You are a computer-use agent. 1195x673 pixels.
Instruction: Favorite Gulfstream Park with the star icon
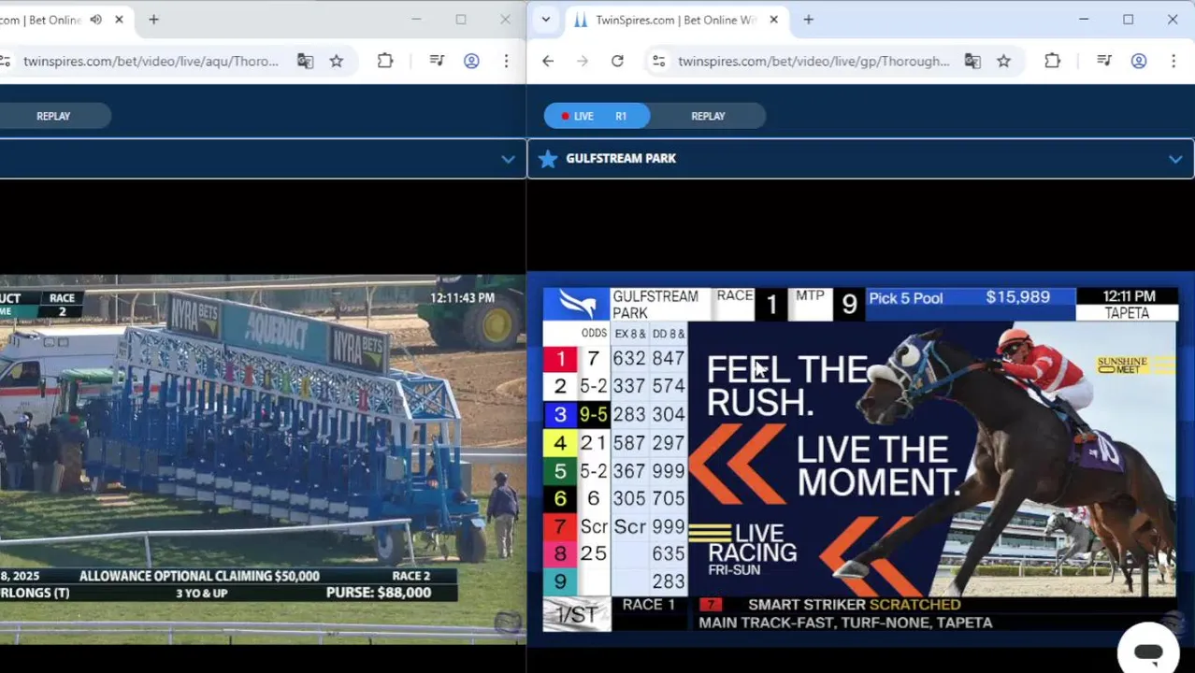548,159
